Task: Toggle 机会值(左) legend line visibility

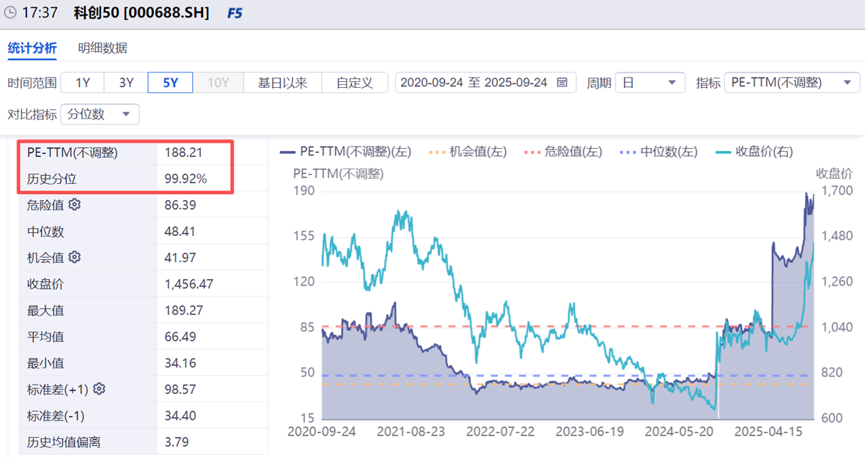Action: pos(467,152)
